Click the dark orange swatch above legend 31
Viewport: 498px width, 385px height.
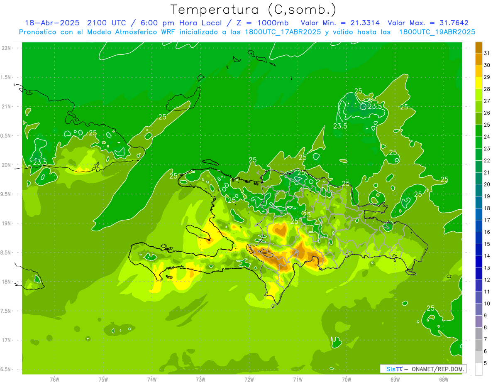click(x=478, y=47)
